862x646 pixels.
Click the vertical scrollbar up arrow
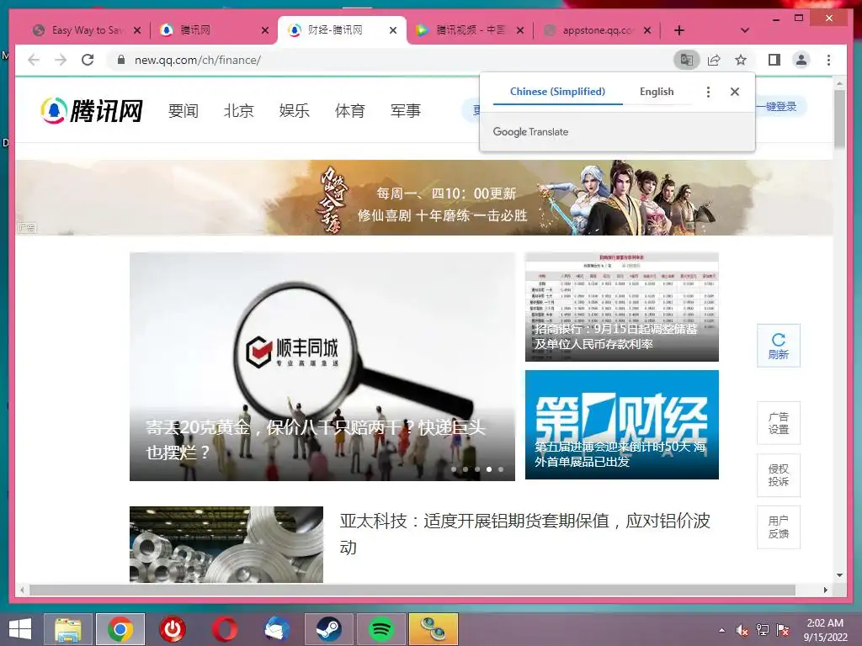pos(839,83)
